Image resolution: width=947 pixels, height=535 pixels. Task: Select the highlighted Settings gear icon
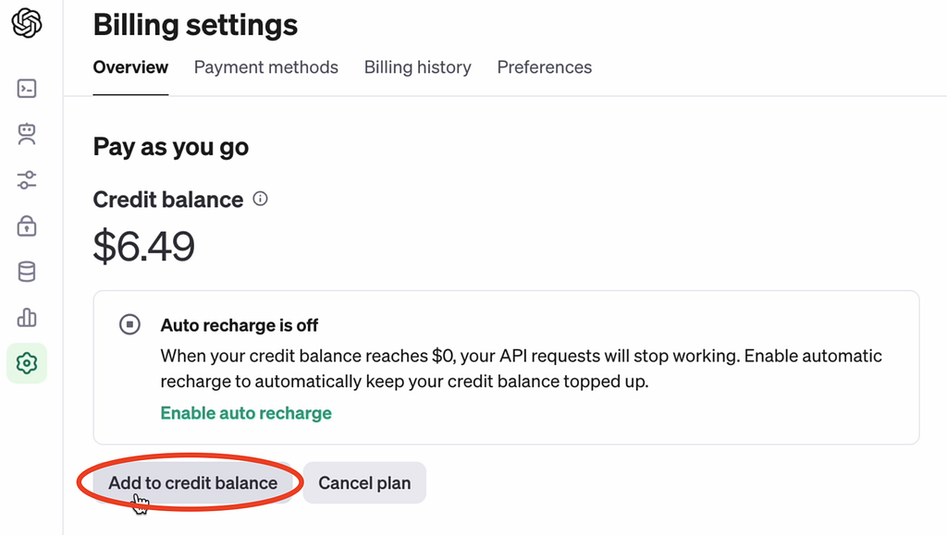coord(27,363)
